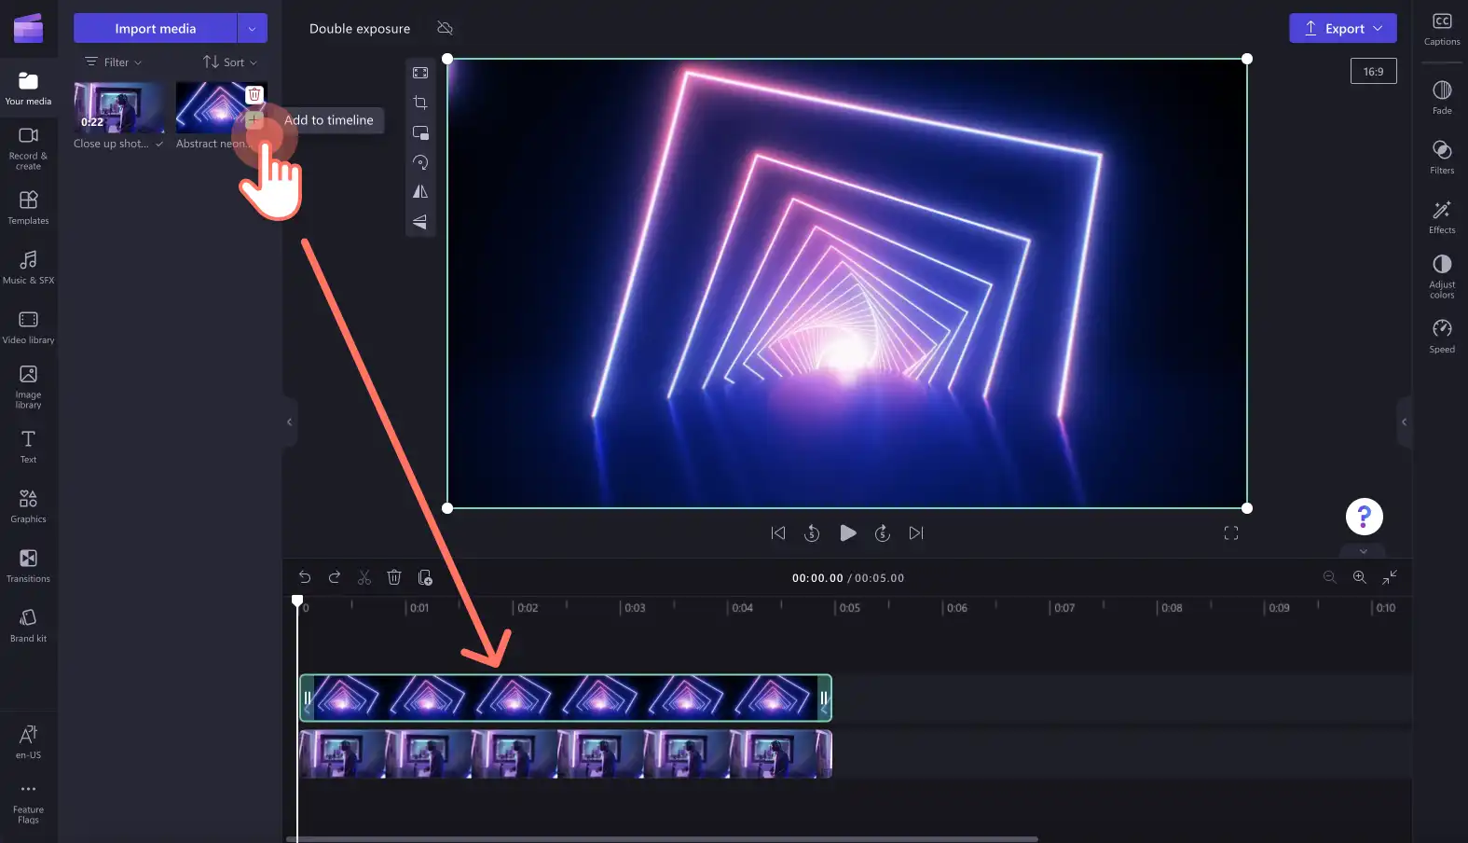The height and width of the screenshot is (843, 1468).
Task: Flip the clip vertically
Action: 420,222
